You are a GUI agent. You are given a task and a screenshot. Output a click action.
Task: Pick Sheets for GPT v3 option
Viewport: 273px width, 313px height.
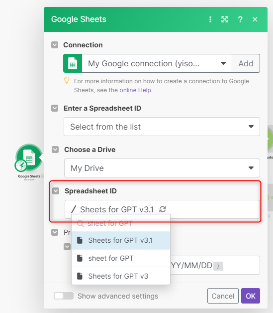click(x=121, y=276)
